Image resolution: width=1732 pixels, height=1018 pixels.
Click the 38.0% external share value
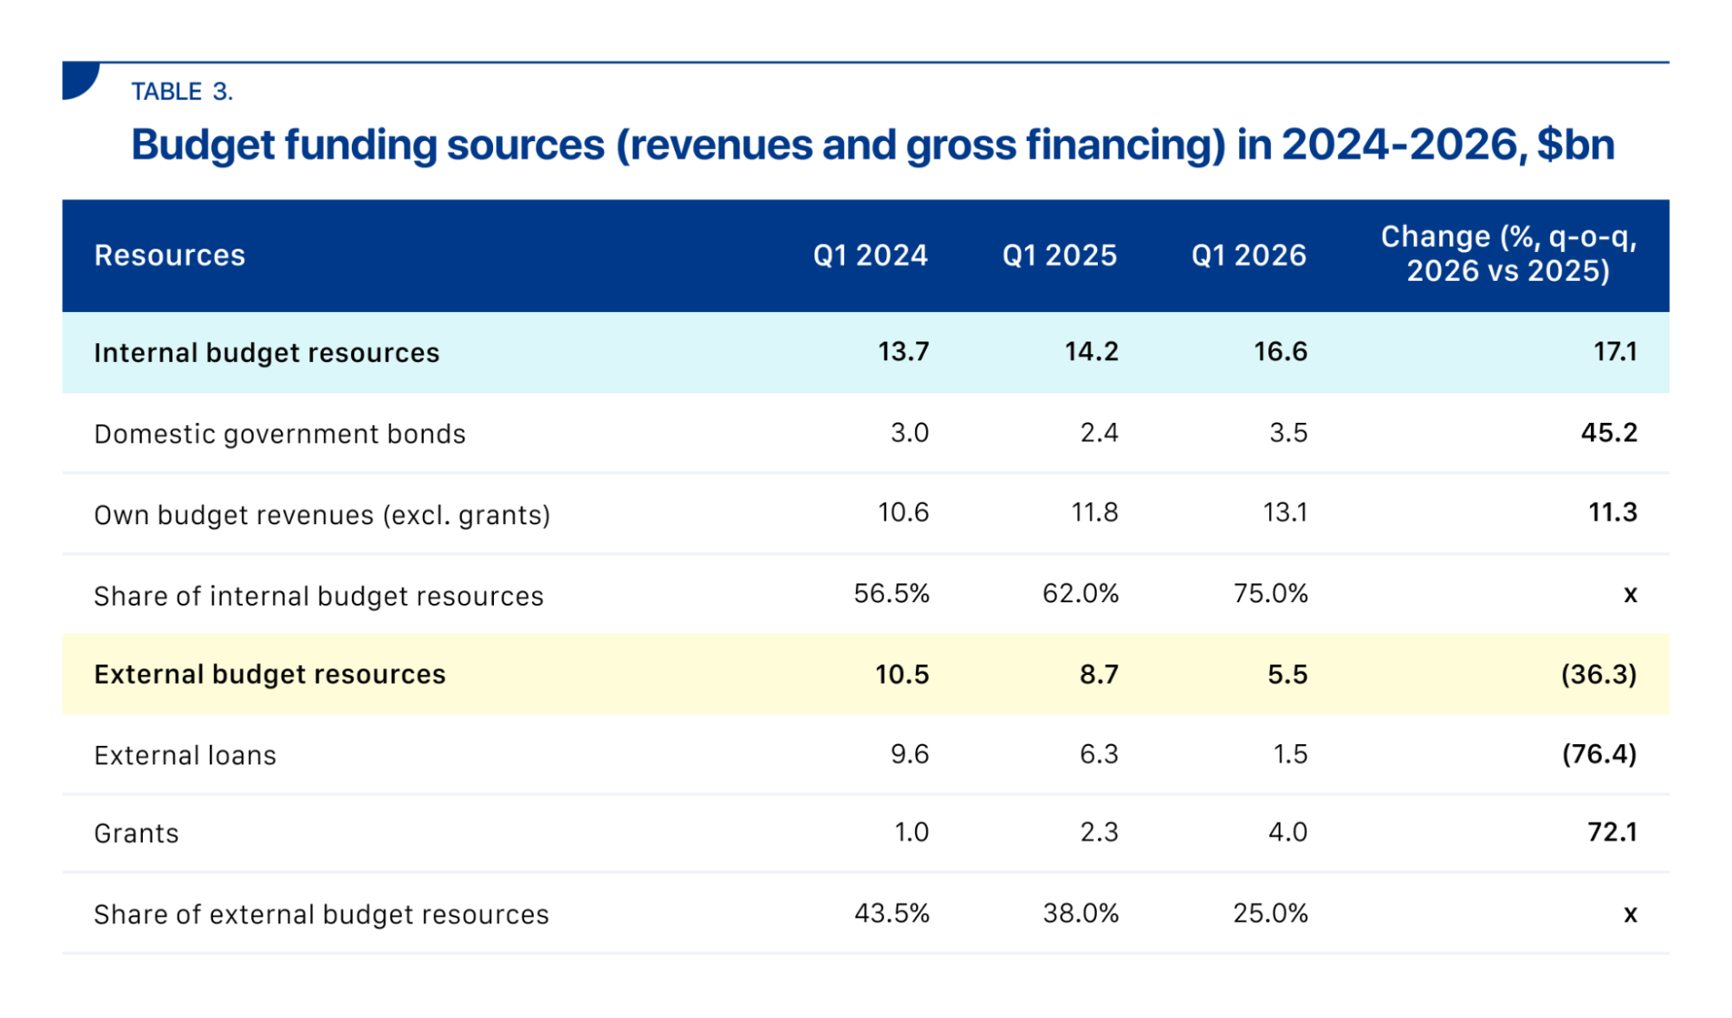click(x=1081, y=913)
